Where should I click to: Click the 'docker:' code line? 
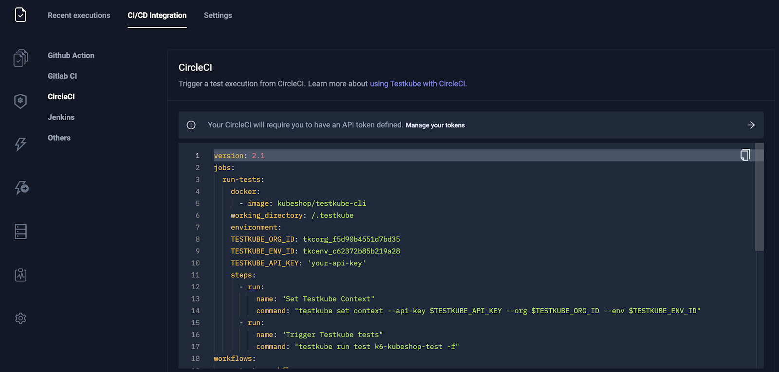[x=245, y=192]
